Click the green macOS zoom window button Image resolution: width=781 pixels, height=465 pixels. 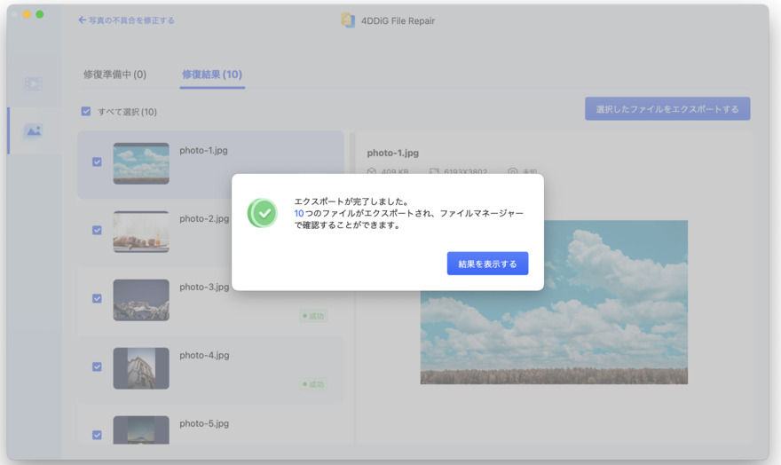point(40,14)
